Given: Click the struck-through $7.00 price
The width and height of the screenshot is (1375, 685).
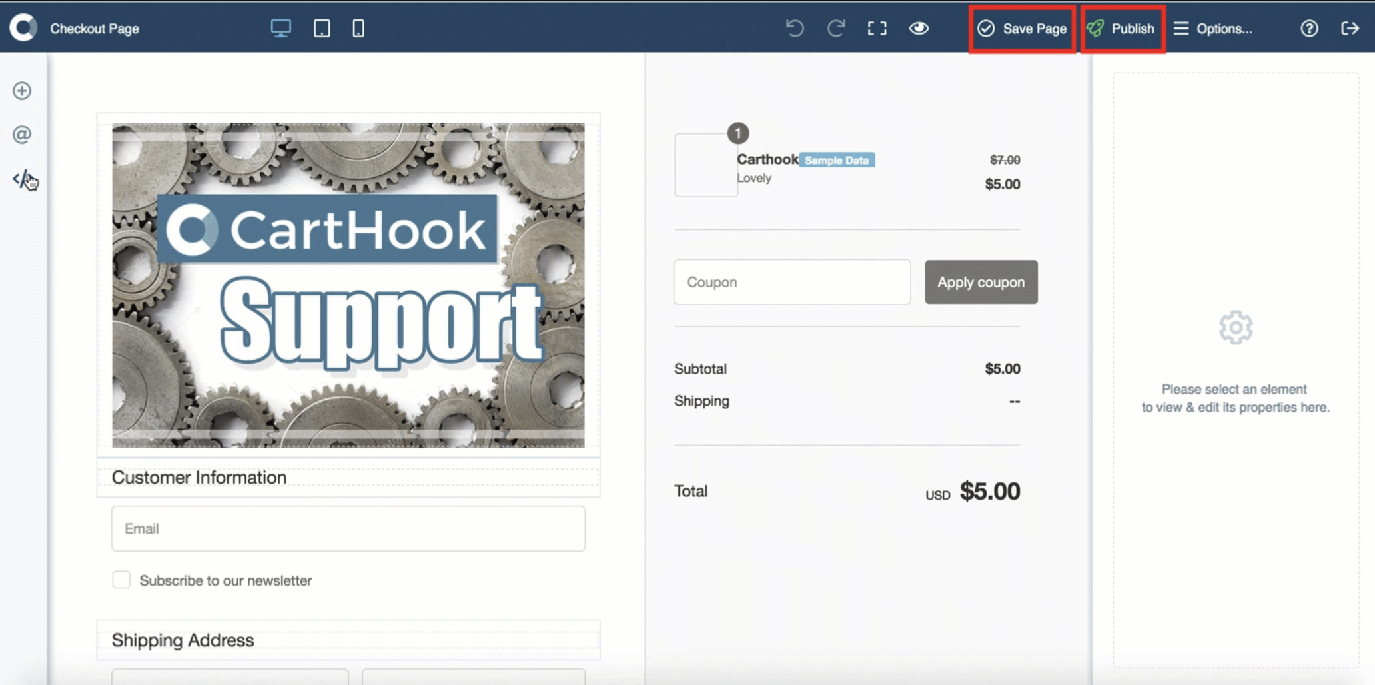Looking at the screenshot, I should click(1005, 160).
